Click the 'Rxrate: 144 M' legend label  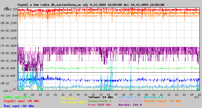(130, 105)
